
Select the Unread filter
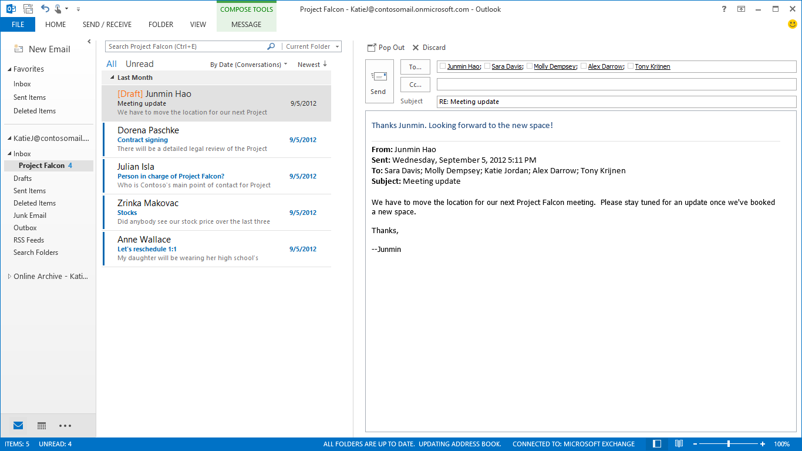(x=139, y=64)
